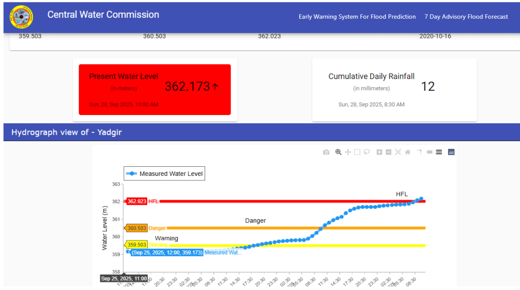Click the Central Water Commission logo
The width and height of the screenshot is (520, 290).
click(x=21, y=17)
